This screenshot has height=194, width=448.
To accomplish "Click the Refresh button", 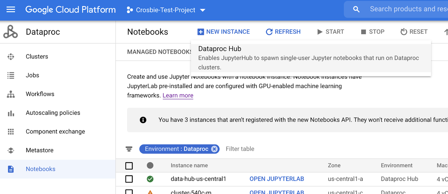I will (x=283, y=32).
